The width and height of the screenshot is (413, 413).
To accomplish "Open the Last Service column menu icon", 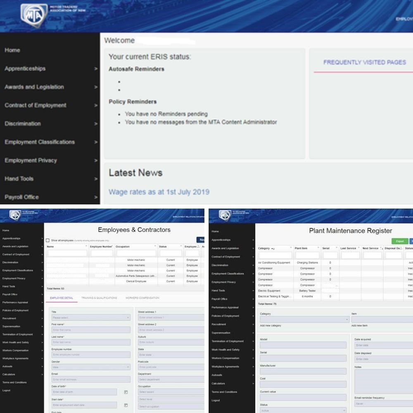I will tap(358, 248).
